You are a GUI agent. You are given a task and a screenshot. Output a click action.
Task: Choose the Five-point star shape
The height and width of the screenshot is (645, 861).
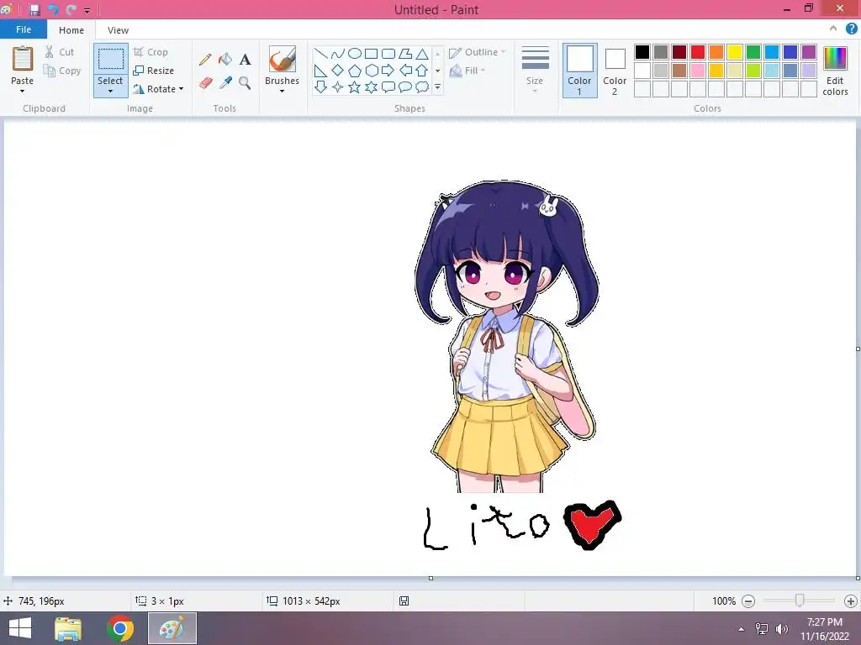pyautogui.click(x=355, y=87)
